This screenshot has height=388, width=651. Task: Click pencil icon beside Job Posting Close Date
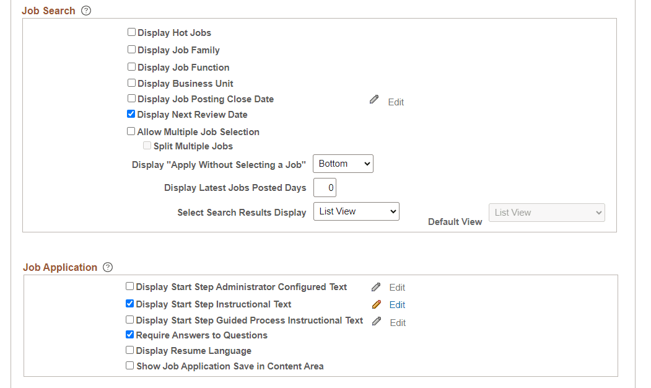[x=374, y=99]
